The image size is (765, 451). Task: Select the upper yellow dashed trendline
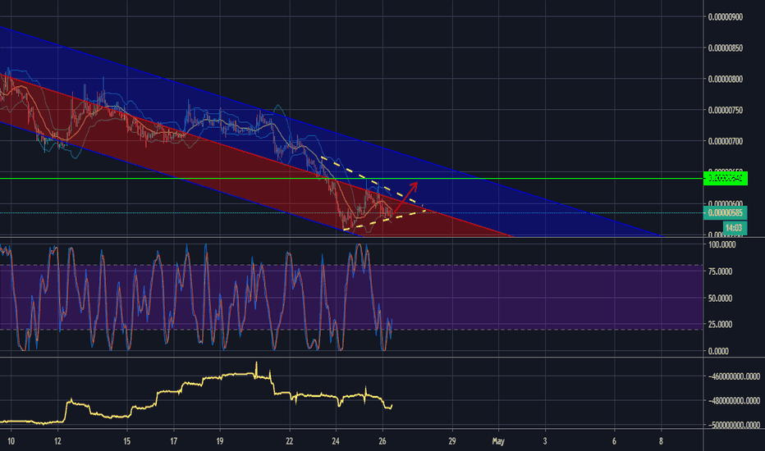[x=370, y=180]
